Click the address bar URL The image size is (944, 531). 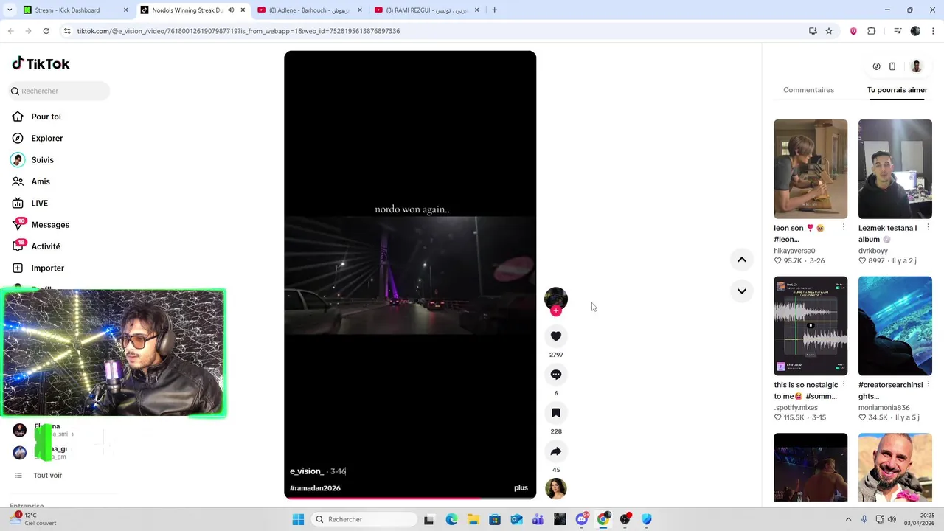tap(238, 31)
